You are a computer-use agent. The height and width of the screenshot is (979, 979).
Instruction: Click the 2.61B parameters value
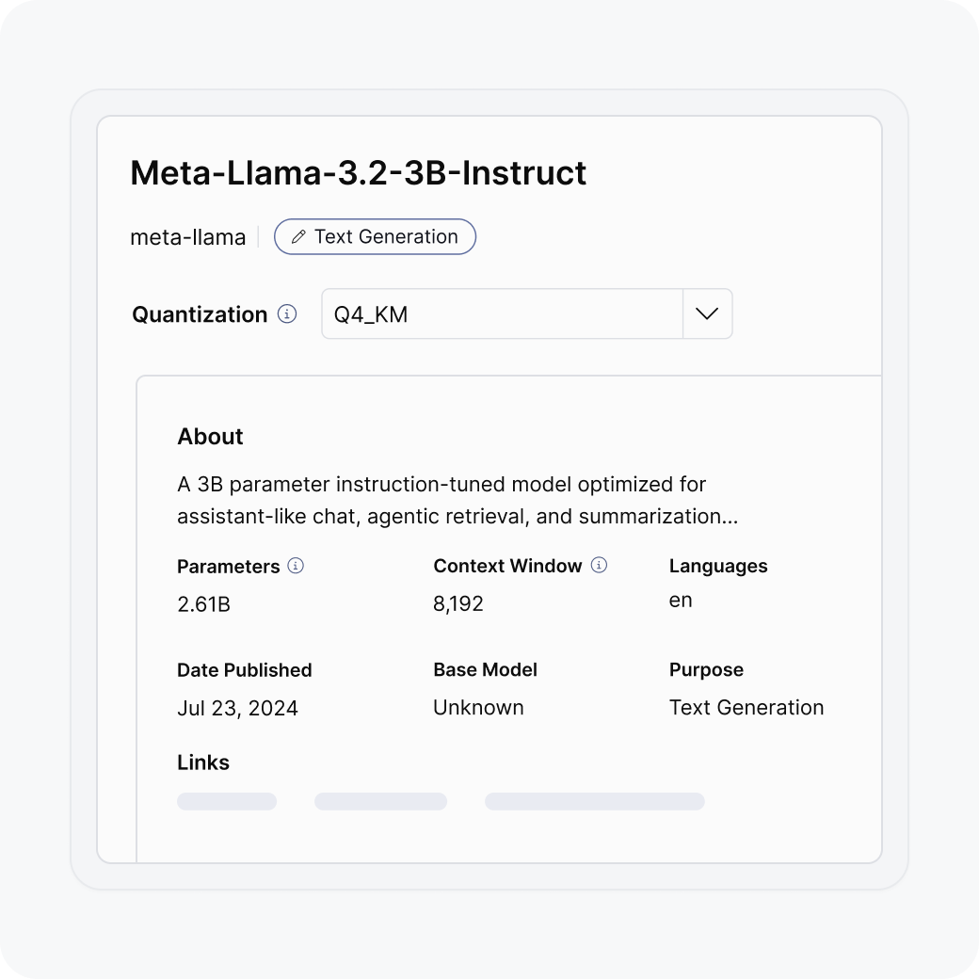point(203,604)
